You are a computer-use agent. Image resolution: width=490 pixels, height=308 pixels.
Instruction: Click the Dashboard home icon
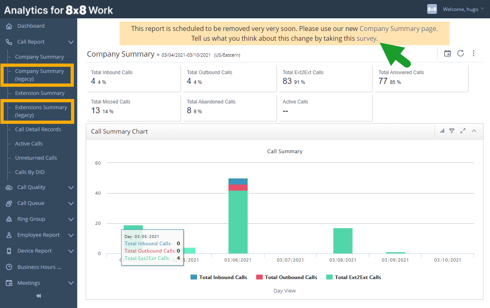coord(9,26)
